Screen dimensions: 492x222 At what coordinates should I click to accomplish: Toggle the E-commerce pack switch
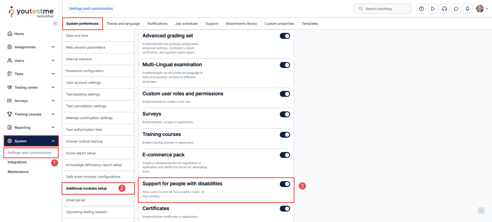285,155
